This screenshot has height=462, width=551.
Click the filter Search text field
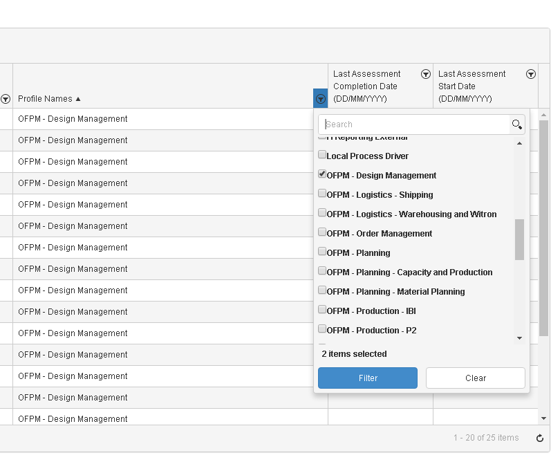point(415,124)
